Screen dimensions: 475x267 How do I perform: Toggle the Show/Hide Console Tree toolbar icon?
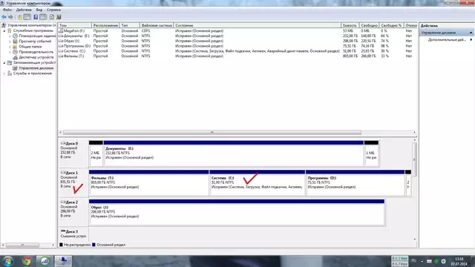[x=27, y=17]
